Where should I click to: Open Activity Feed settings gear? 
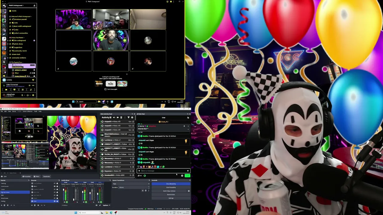click(132, 117)
